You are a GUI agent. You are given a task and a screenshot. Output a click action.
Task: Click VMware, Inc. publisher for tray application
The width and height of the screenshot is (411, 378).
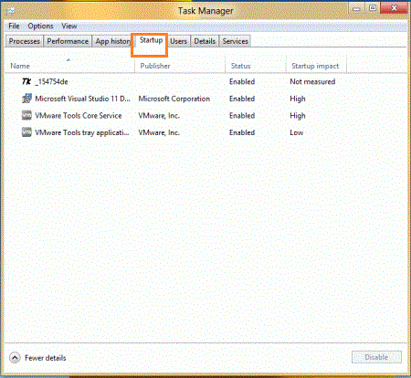tap(159, 132)
